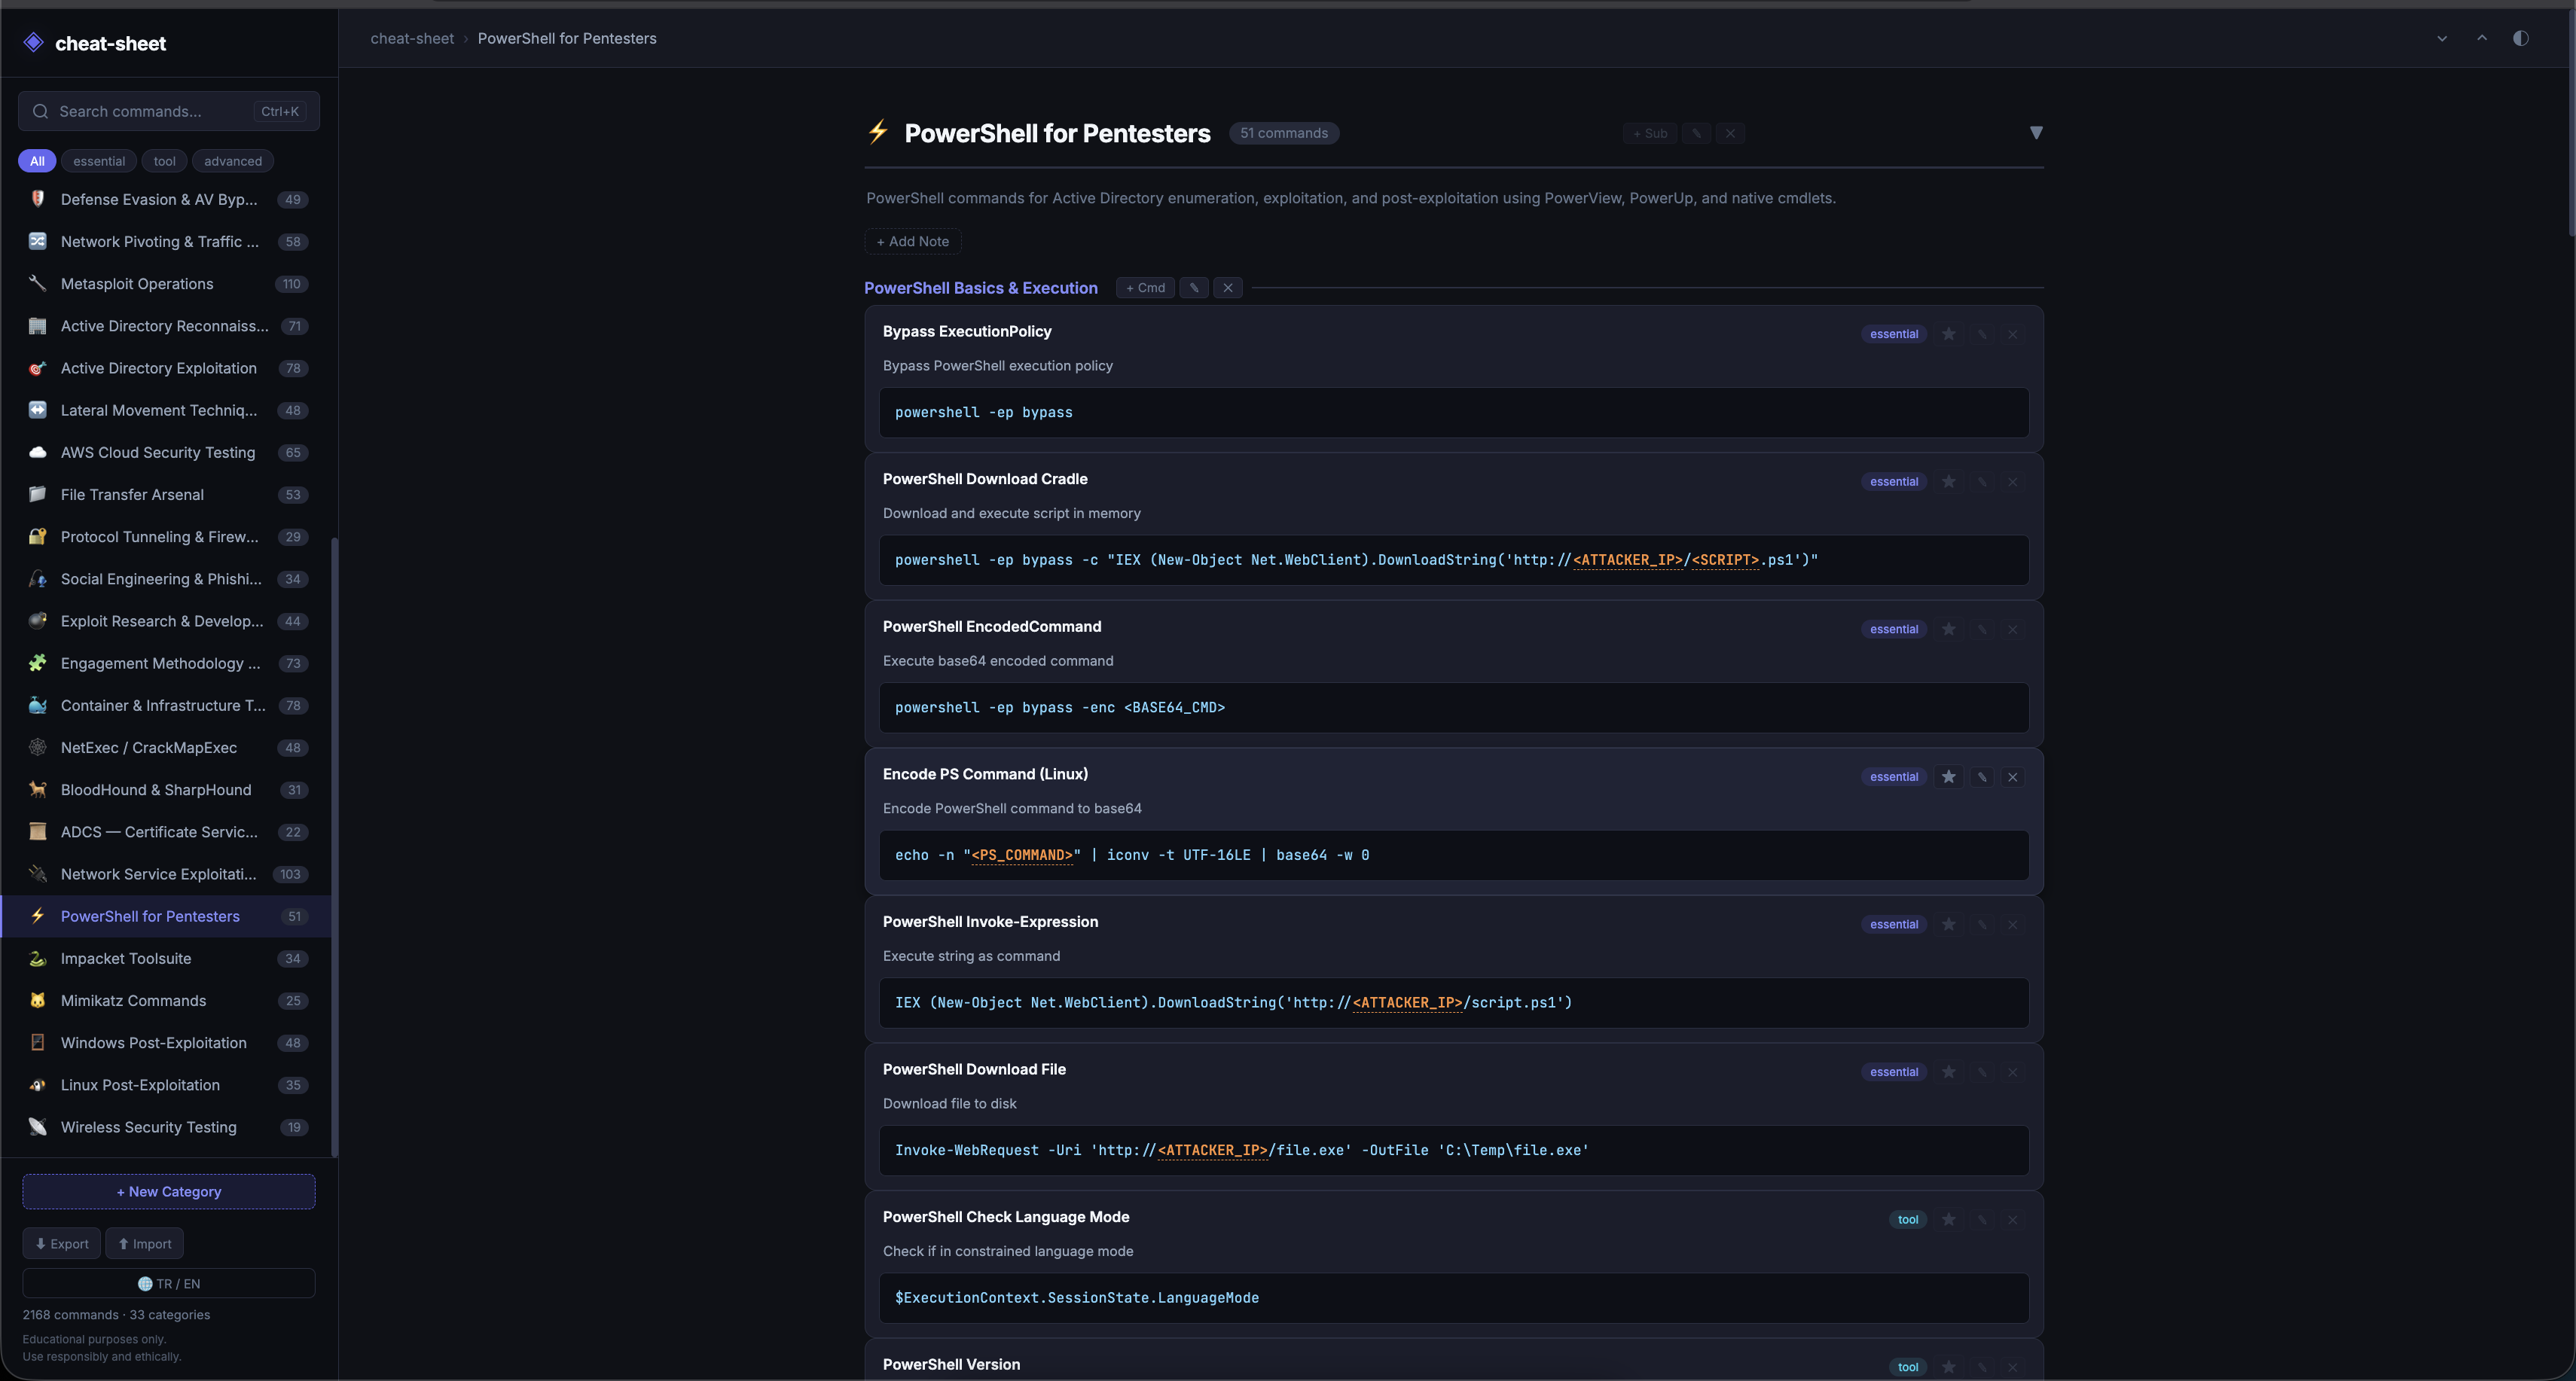Delete the Encode PS Command (Linux) entry

(2013, 777)
